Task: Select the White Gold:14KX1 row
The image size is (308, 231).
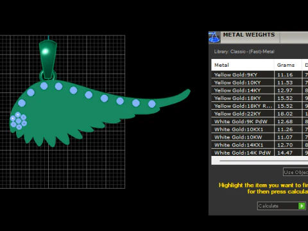Action: [x=260, y=145]
